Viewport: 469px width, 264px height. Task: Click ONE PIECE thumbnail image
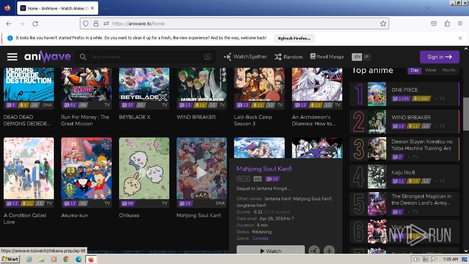pos(377,94)
